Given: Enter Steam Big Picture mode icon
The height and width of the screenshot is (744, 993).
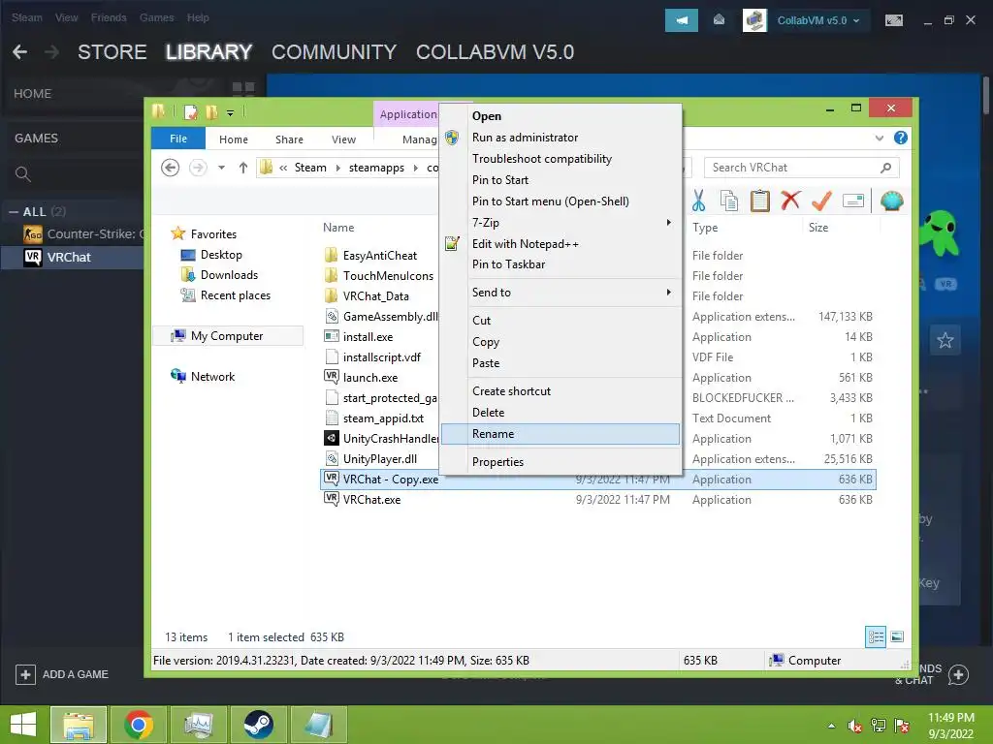Looking at the screenshot, I should (x=893, y=21).
